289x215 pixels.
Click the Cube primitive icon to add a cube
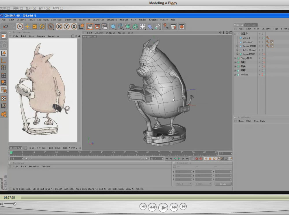113,27
